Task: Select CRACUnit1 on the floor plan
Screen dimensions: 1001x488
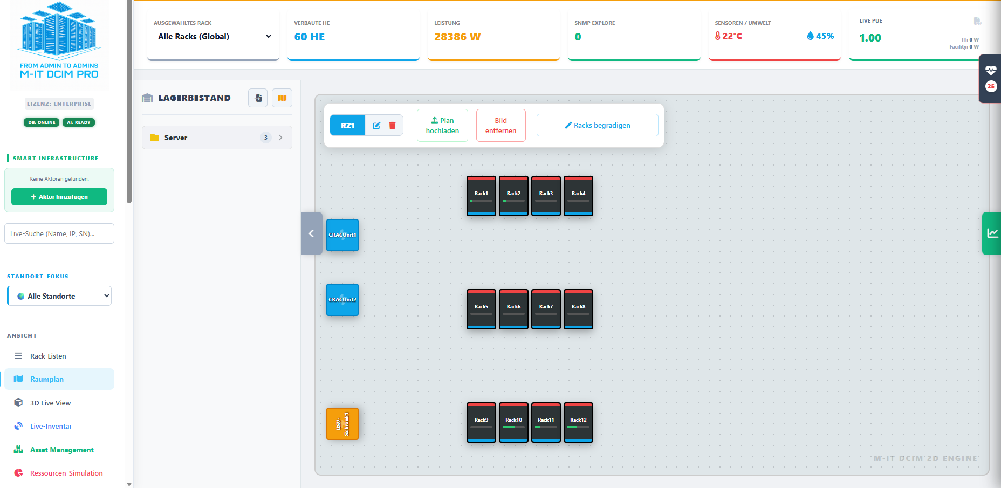Action: tap(342, 235)
